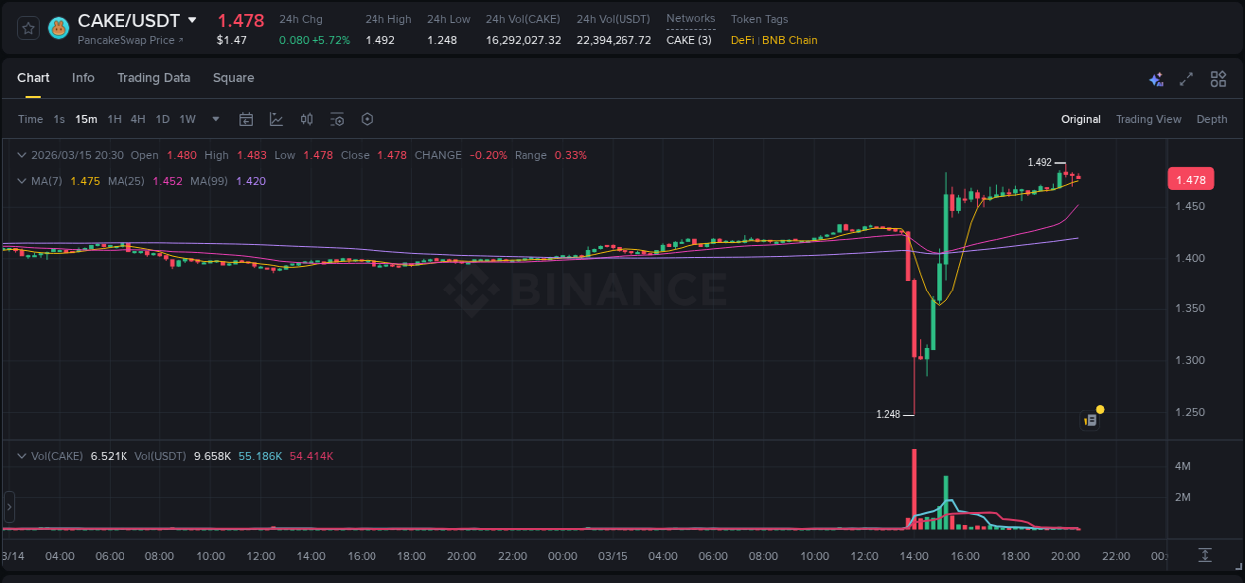
Task: Enter fullscreen via the expand arrows icon
Action: tap(1185, 78)
